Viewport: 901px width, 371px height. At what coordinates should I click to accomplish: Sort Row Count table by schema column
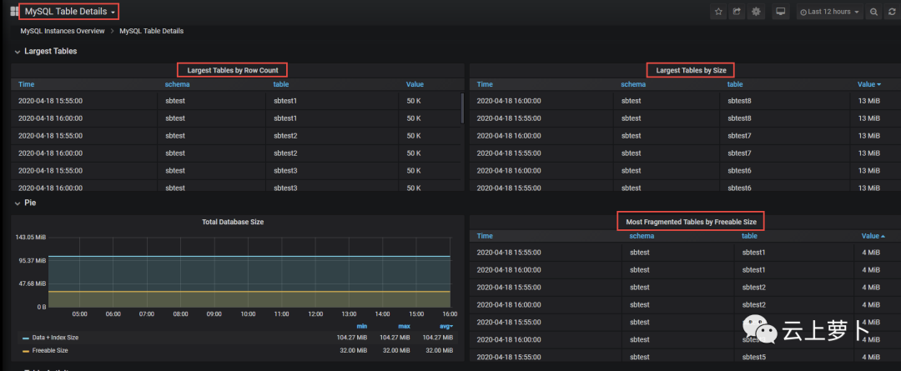[x=177, y=84]
